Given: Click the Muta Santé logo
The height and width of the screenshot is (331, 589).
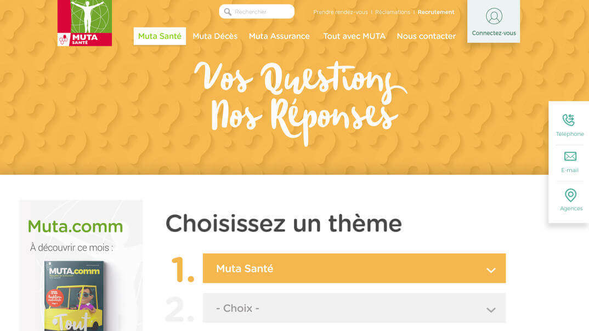Looking at the screenshot, I should 84,23.
